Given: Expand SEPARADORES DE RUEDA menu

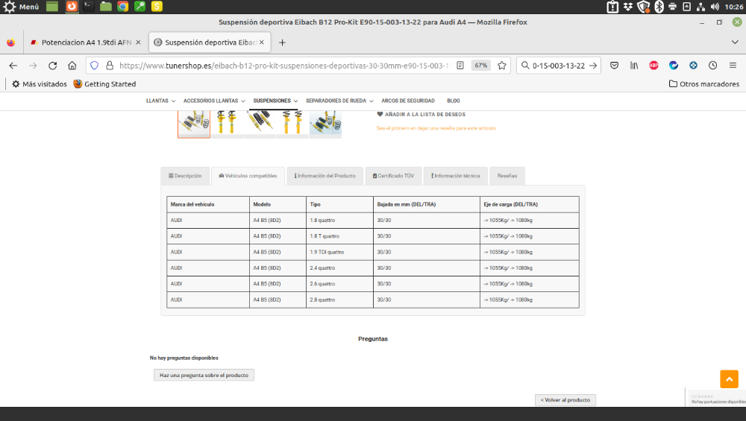Looking at the screenshot, I should click(339, 101).
